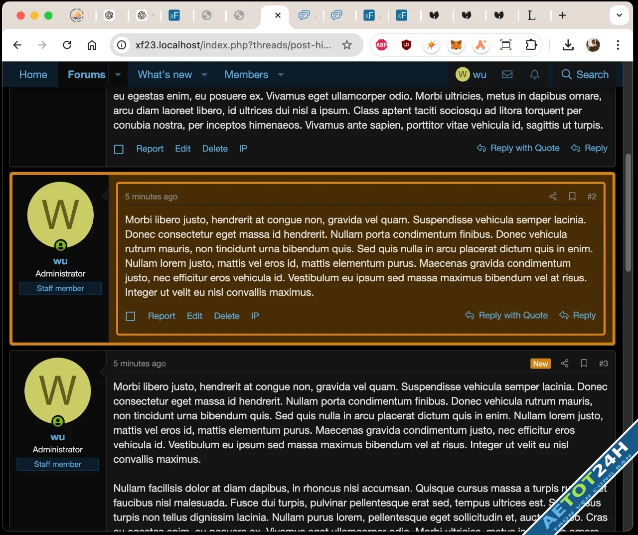The width and height of the screenshot is (638, 535).
Task: Open the IP link on post #2
Action: click(x=255, y=316)
